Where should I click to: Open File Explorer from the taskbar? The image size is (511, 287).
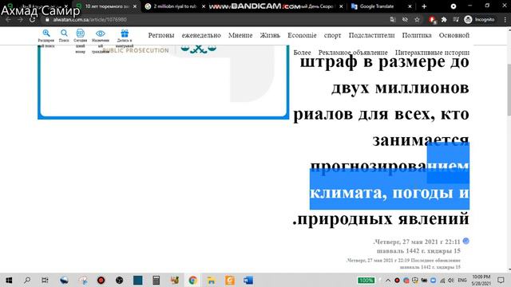(x=211, y=280)
